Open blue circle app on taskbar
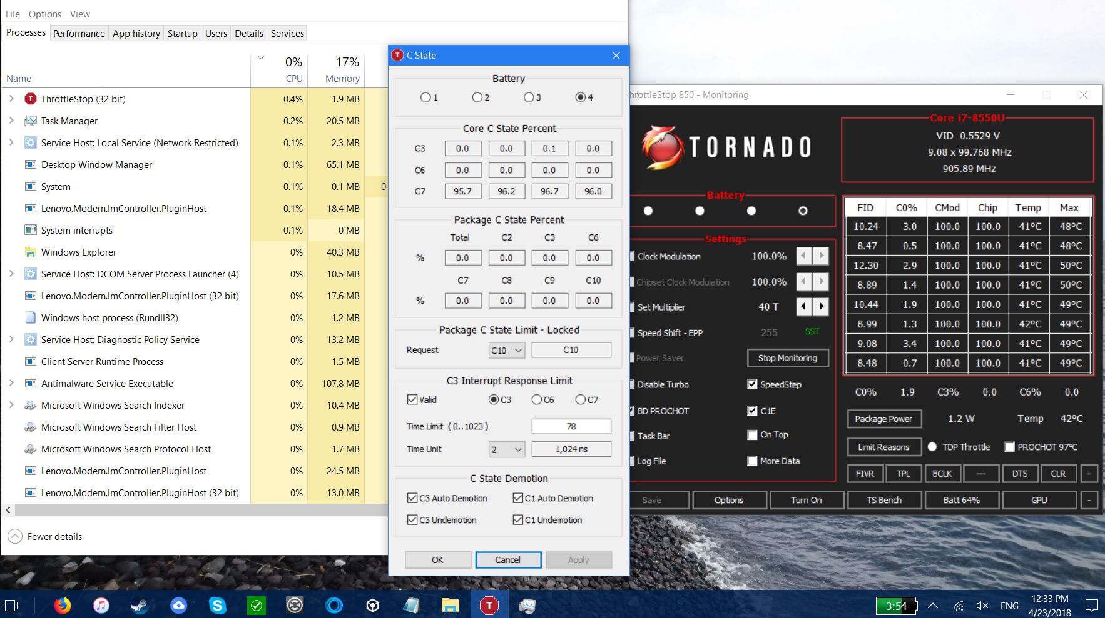The height and width of the screenshot is (618, 1105). pyautogui.click(x=334, y=605)
